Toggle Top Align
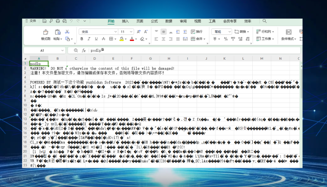 tap(156, 32)
